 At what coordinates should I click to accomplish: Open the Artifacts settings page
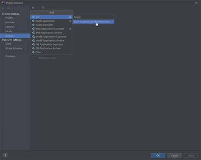tap(15, 36)
